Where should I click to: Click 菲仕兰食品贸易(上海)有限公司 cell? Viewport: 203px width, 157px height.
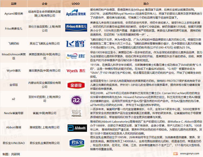coord(45,29)
